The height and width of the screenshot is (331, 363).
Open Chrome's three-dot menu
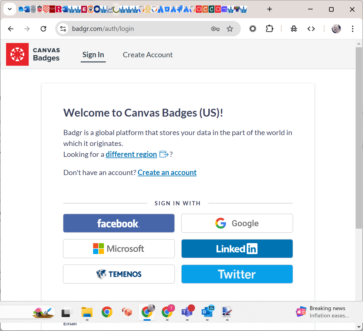coord(352,29)
